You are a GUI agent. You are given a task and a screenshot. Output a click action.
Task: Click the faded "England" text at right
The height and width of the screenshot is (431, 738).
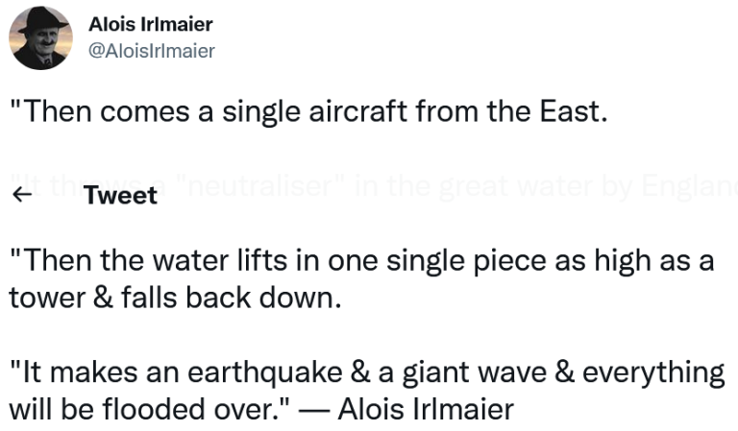click(690, 186)
